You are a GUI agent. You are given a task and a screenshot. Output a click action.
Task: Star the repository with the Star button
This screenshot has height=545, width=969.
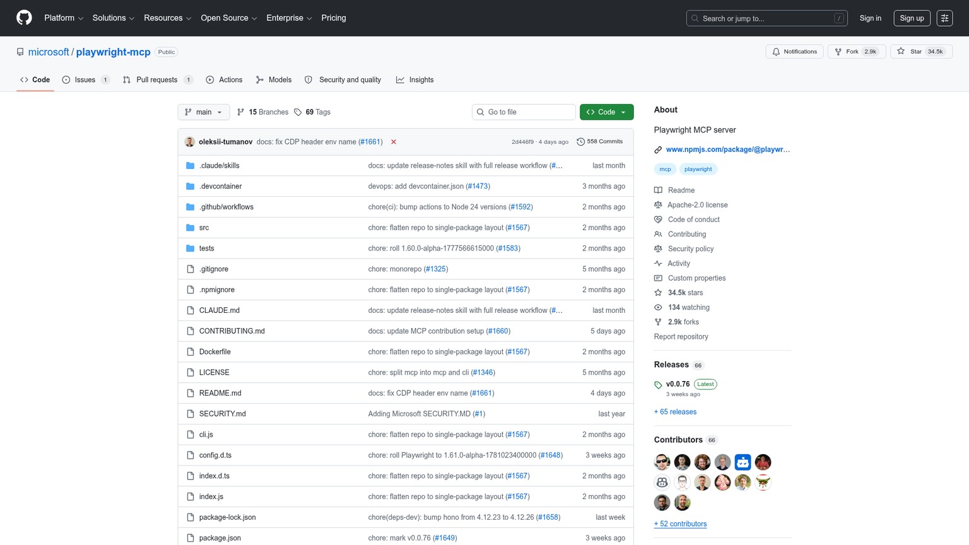(921, 52)
